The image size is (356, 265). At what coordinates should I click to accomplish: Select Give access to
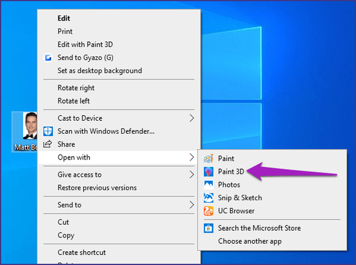[119, 174]
